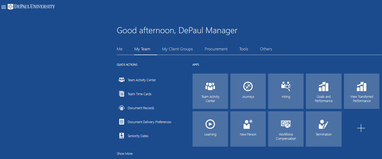This screenshot has width=382, height=159.
Task: Open the Document Records link
Action: tap(141, 108)
